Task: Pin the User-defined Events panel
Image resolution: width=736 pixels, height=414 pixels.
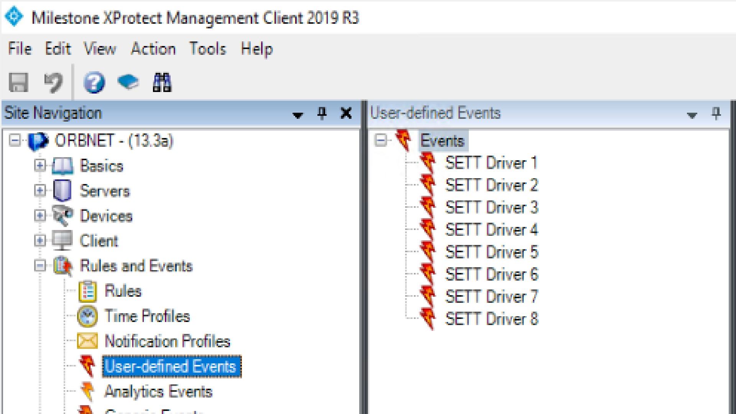Action: point(716,113)
